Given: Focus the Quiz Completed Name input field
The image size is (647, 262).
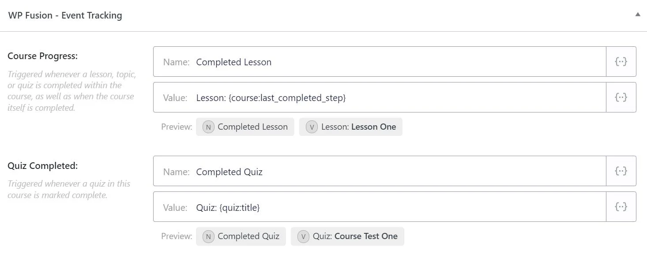Looking at the screenshot, I should 397,171.
